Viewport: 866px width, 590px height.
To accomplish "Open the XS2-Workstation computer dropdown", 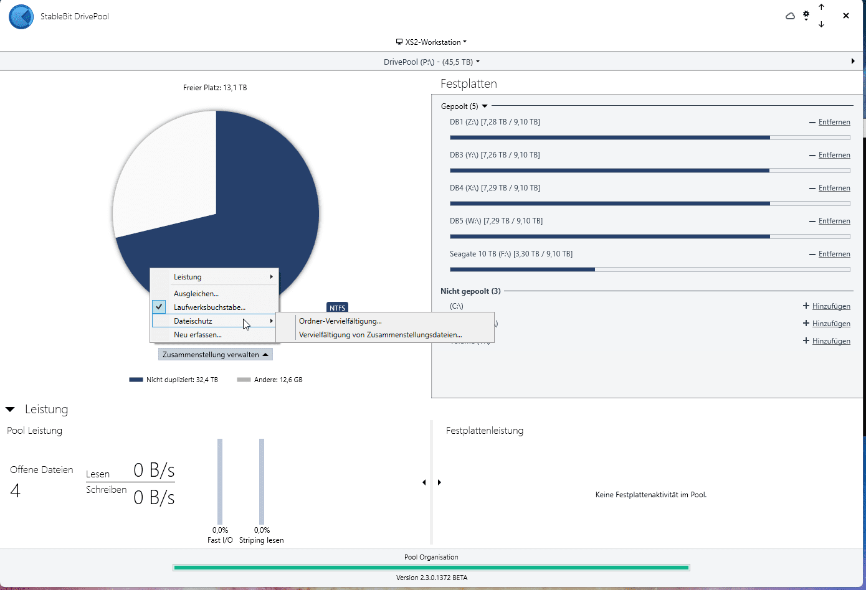I will (x=431, y=42).
